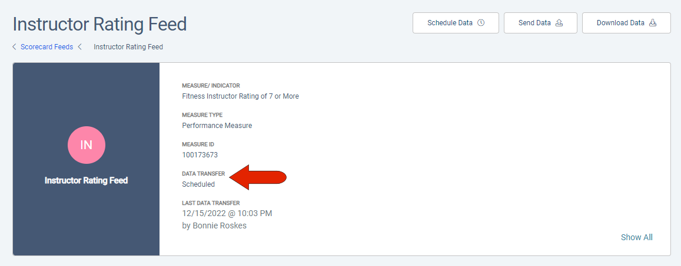Image resolution: width=681 pixels, height=266 pixels.
Task: Open the Scorecard Feeds breadcrumb link
Action: (47, 47)
